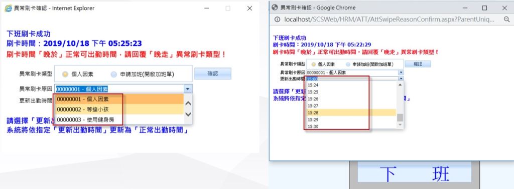Viewport: 514px width, 189px height.
Task: Click the Internet Explorer logo icon
Action: (8, 8)
